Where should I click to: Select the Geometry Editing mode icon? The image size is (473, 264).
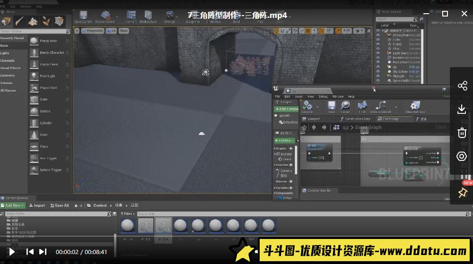point(59,21)
